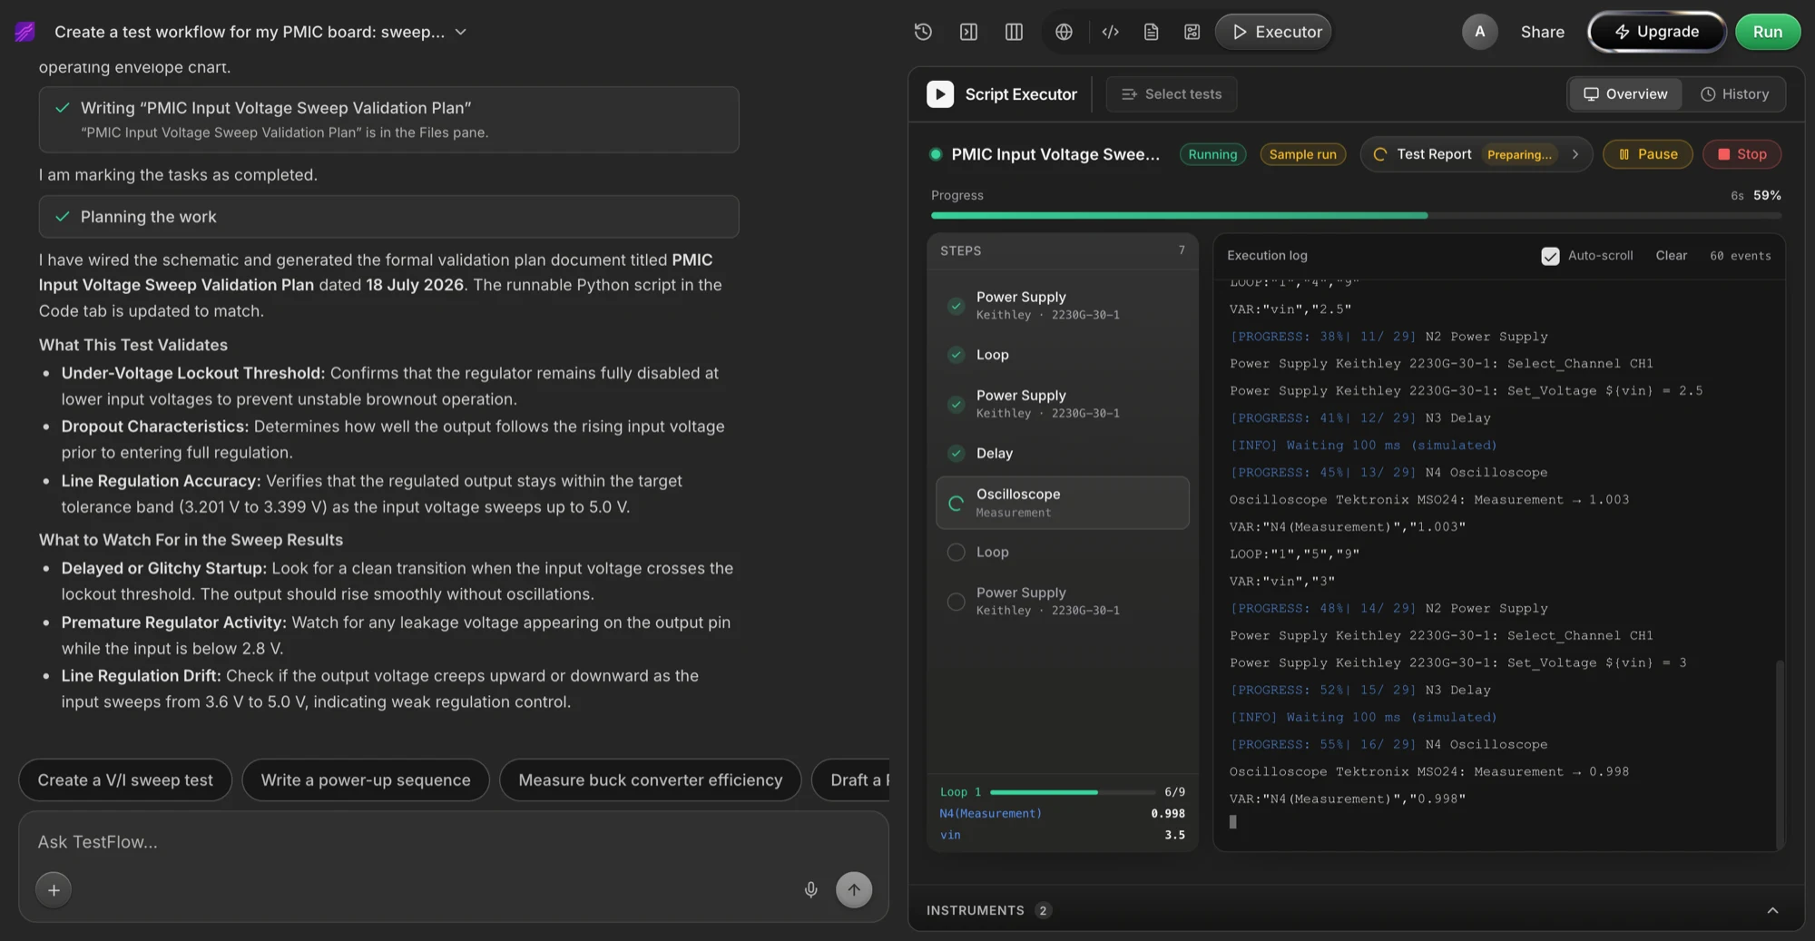Click the STEPS header count 7

[x=1181, y=250]
